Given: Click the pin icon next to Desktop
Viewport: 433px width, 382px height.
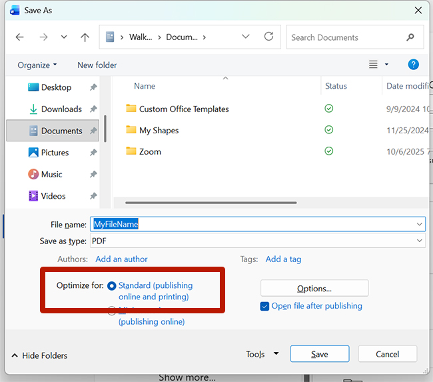Looking at the screenshot, I should pos(93,87).
